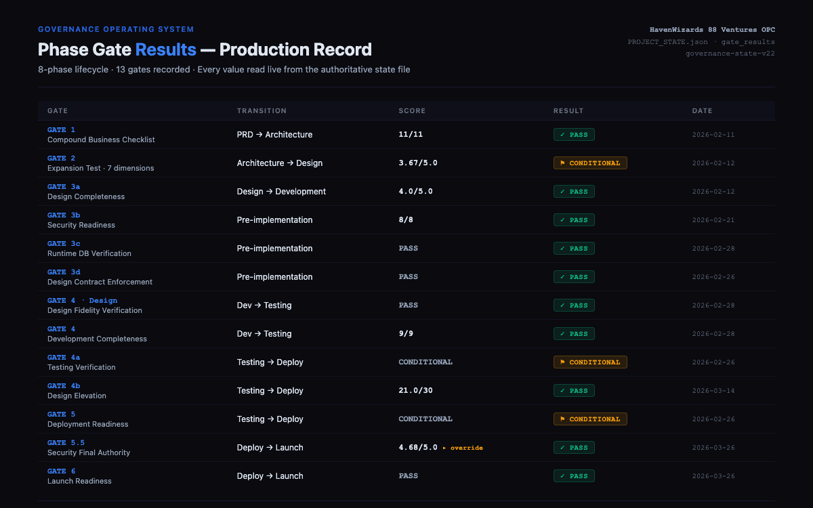Viewport: 813px width, 508px height.
Task: Click the PASS badge in Security Readiness row
Action: tap(574, 220)
